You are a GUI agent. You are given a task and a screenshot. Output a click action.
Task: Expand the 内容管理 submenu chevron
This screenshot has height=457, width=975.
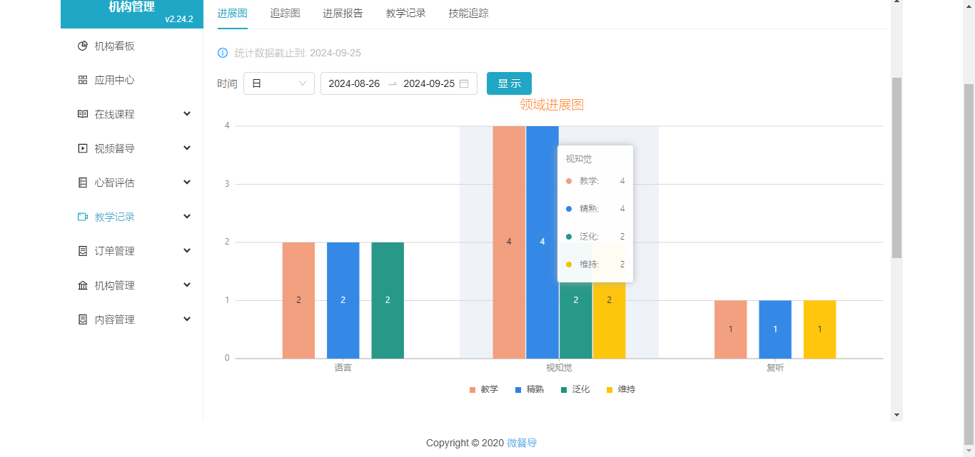(x=187, y=319)
